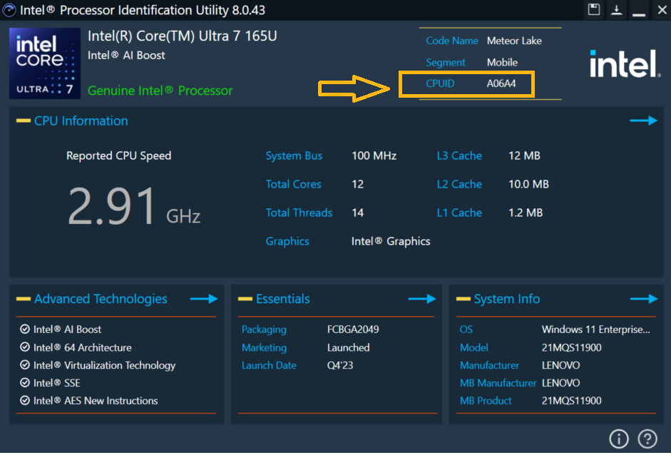Viewport: 671px width, 455px height.
Task: Minimize the Processor Identification Utility window
Action: (639, 14)
